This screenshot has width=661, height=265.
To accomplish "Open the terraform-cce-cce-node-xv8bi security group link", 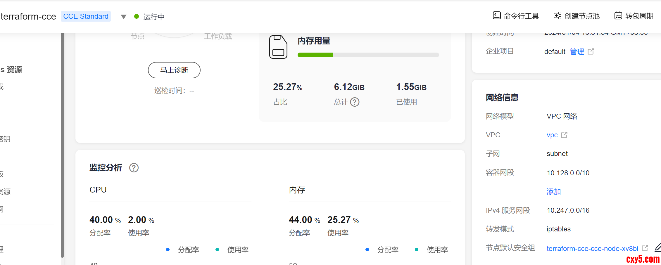I will click(x=592, y=249).
